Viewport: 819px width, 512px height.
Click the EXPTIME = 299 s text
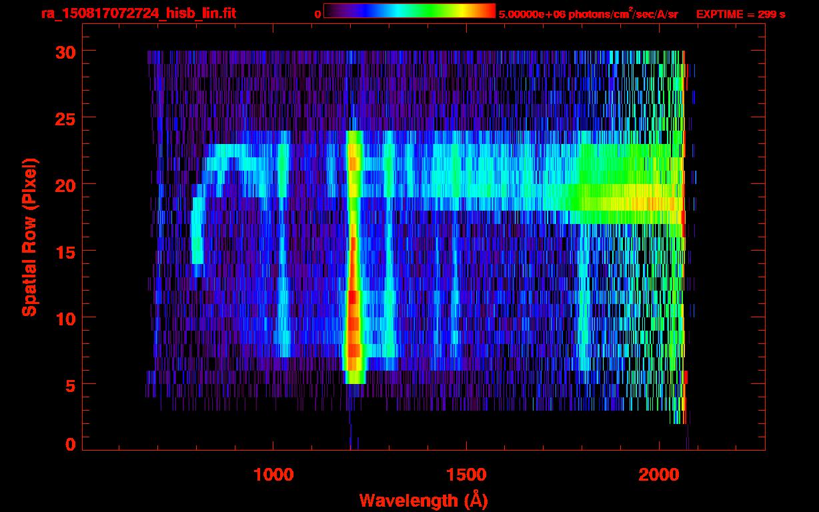click(740, 14)
